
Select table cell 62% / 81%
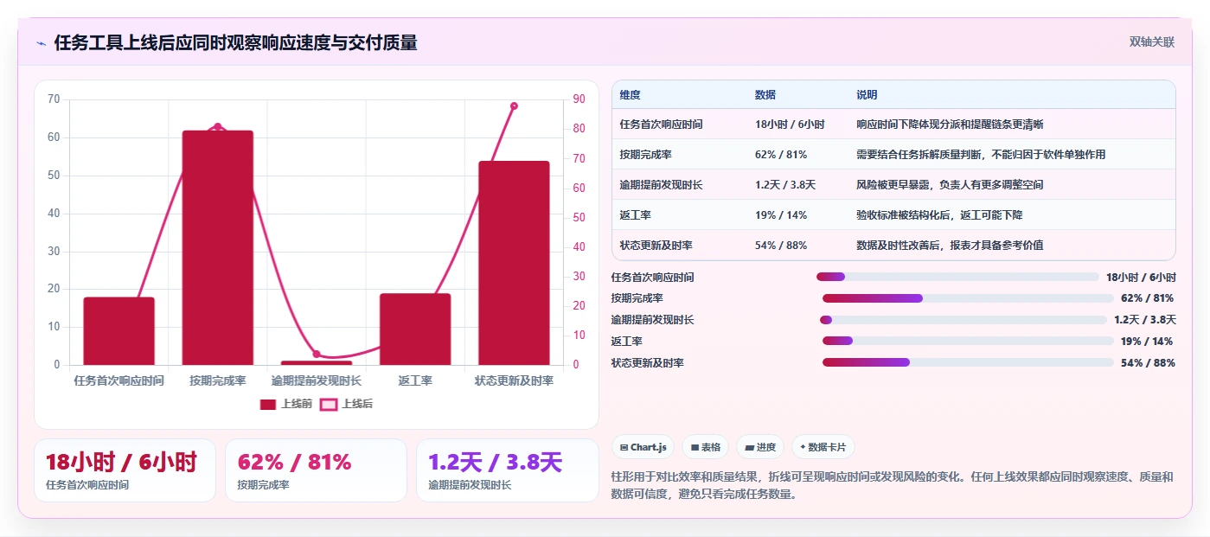pyautogui.click(x=781, y=155)
